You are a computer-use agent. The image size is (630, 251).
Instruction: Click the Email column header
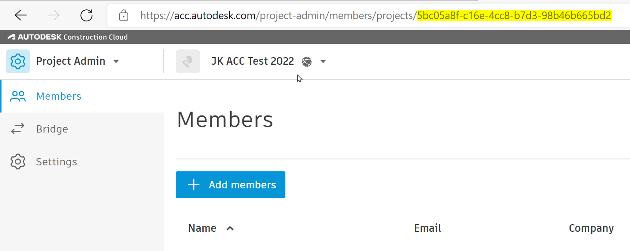[427, 228]
